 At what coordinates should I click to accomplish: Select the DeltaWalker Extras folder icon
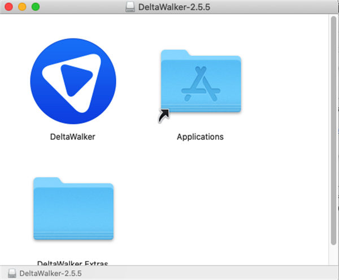73,209
